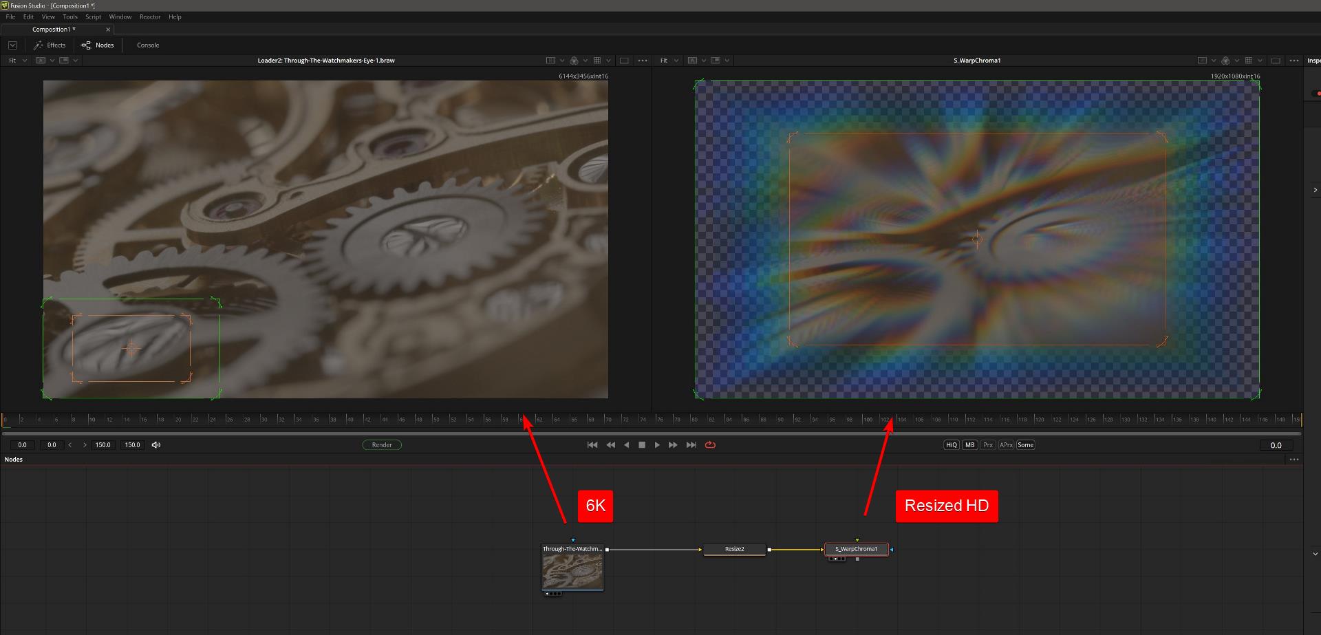Toggle the Some render selection button

(x=1026, y=445)
